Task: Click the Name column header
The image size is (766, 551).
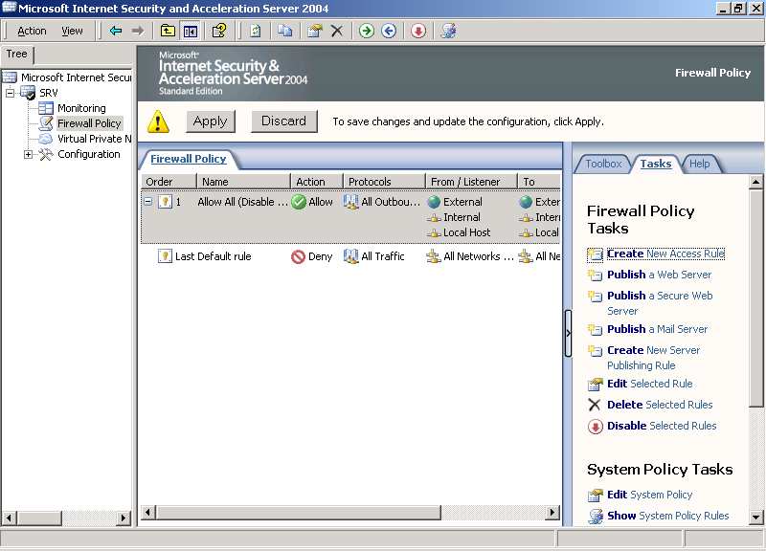Action: (243, 182)
